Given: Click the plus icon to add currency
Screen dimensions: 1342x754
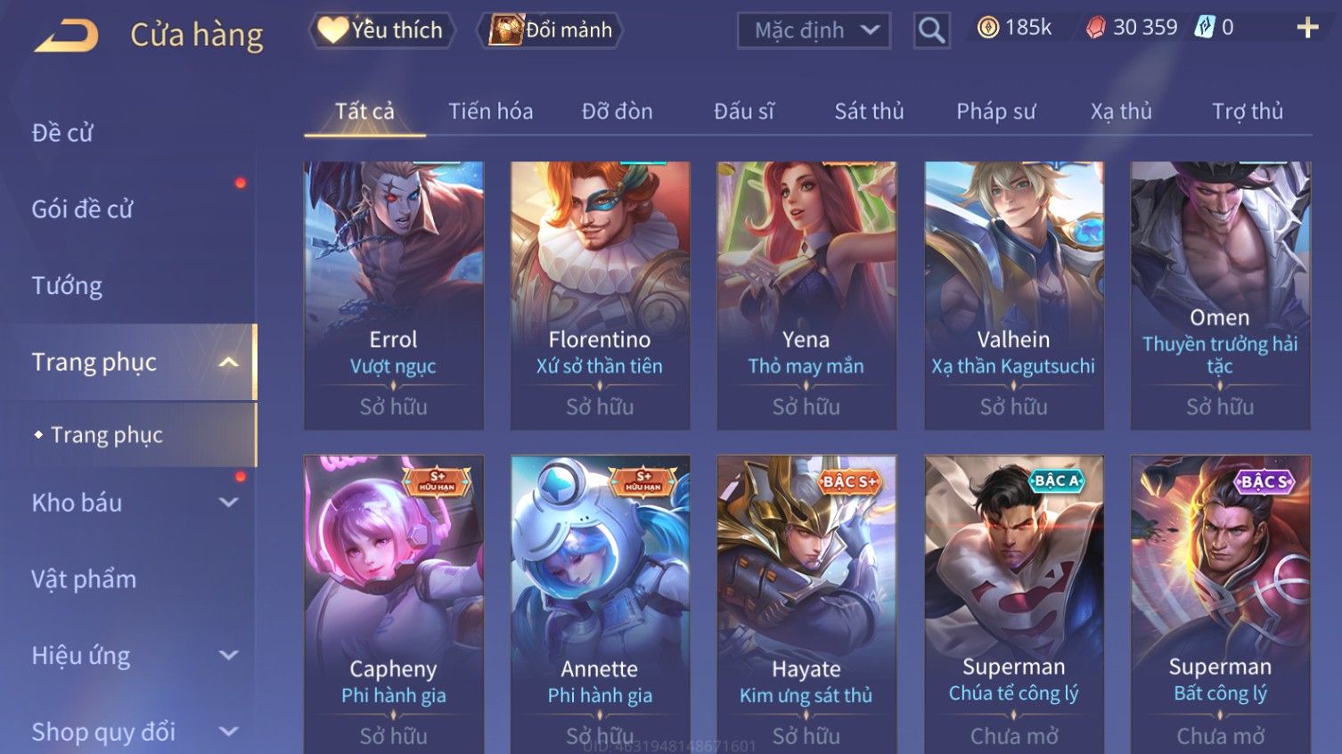Looking at the screenshot, I should click(x=1307, y=29).
